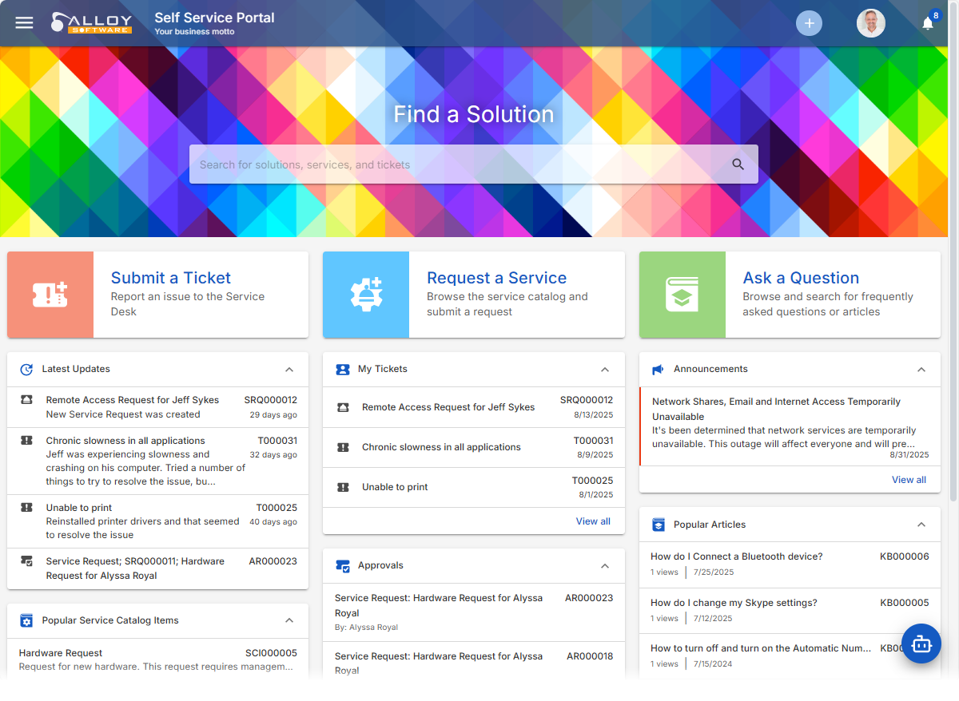This screenshot has height=701, width=959.
Task: Click the floating cart button bottom right
Action: [921, 644]
